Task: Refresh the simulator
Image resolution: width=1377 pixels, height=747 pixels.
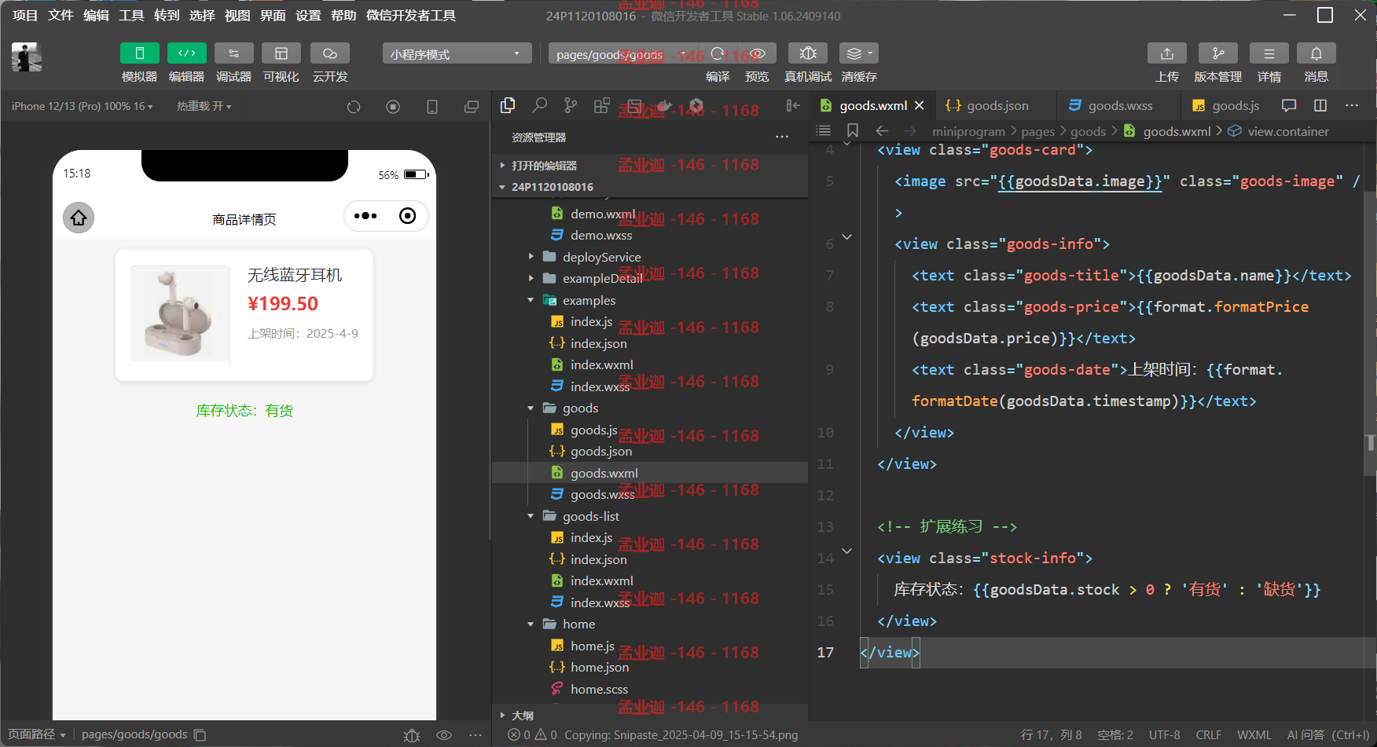Action: (354, 107)
